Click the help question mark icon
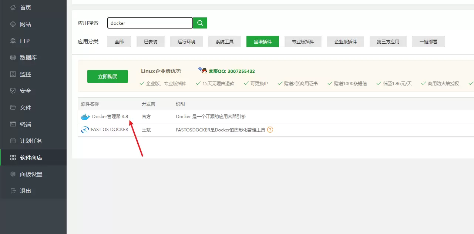Screen dimensions: 474x234 pos(270,130)
